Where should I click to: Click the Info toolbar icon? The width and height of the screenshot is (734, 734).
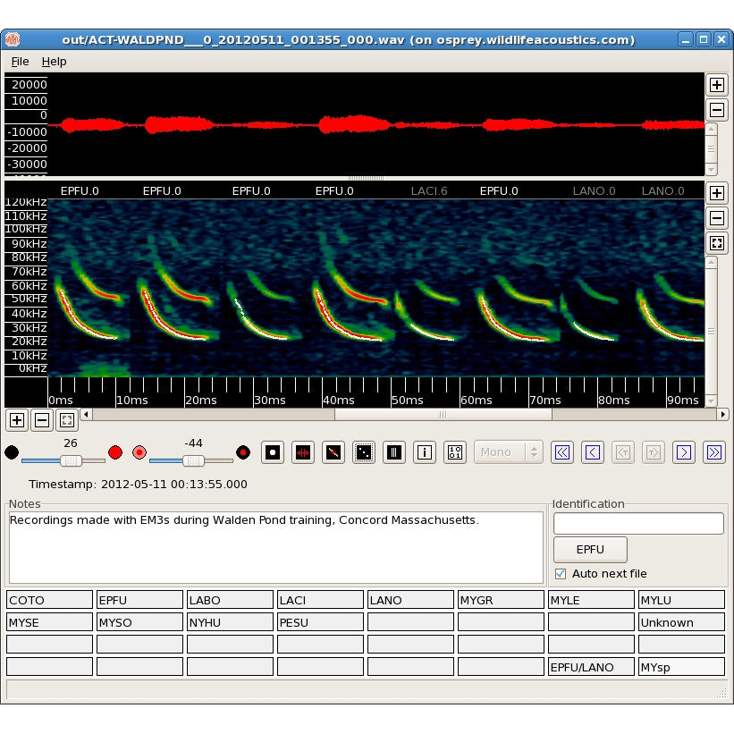click(425, 452)
